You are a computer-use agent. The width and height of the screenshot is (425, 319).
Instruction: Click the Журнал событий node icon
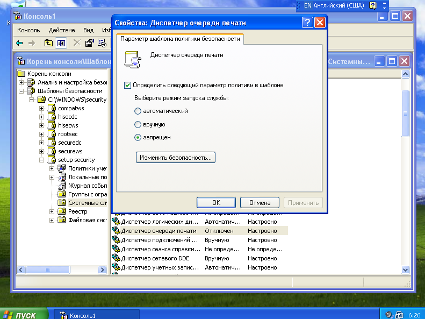[62, 186]
